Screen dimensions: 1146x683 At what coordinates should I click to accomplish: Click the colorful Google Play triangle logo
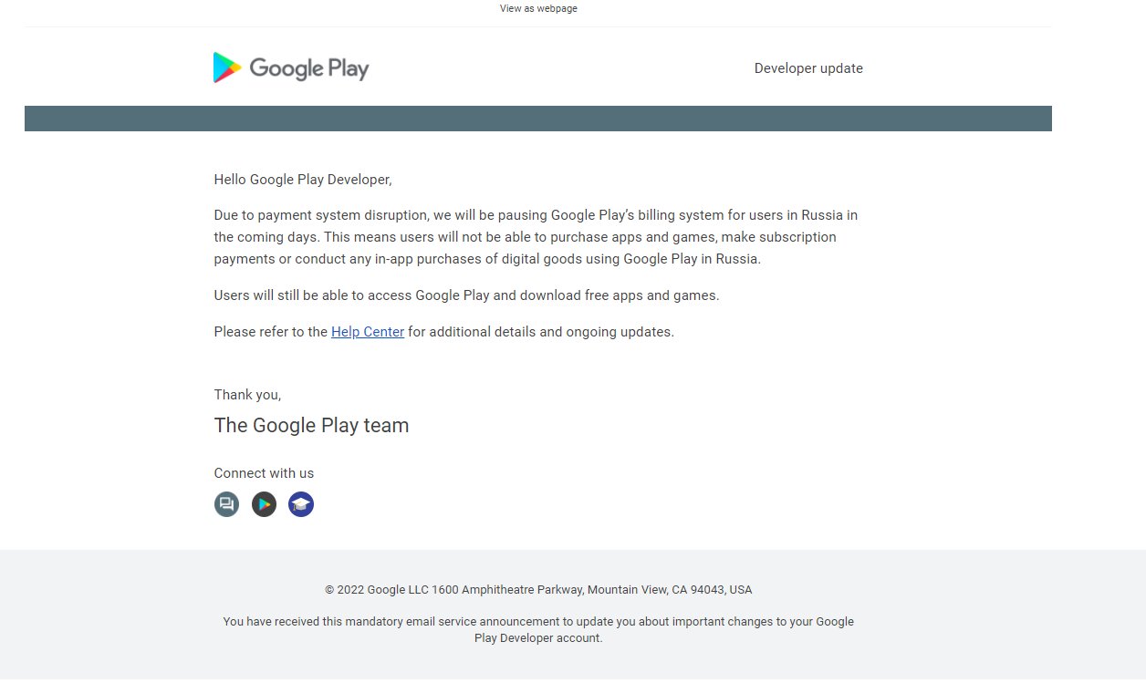tap(226, 67)
